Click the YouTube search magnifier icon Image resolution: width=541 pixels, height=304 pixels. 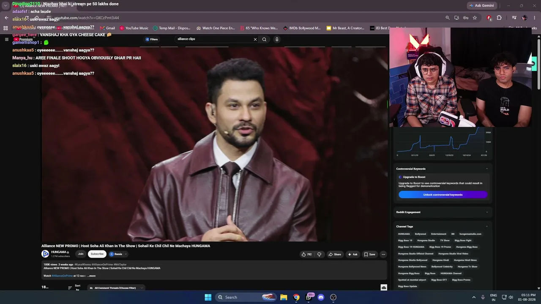264,39
